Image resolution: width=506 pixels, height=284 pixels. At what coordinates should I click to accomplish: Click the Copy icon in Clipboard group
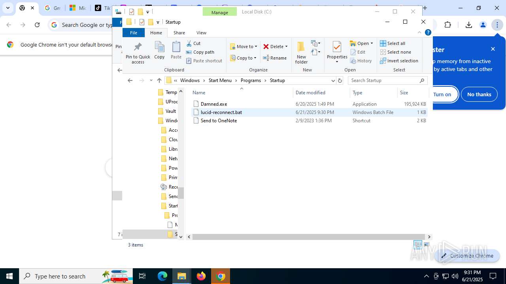tap(159, 47)
